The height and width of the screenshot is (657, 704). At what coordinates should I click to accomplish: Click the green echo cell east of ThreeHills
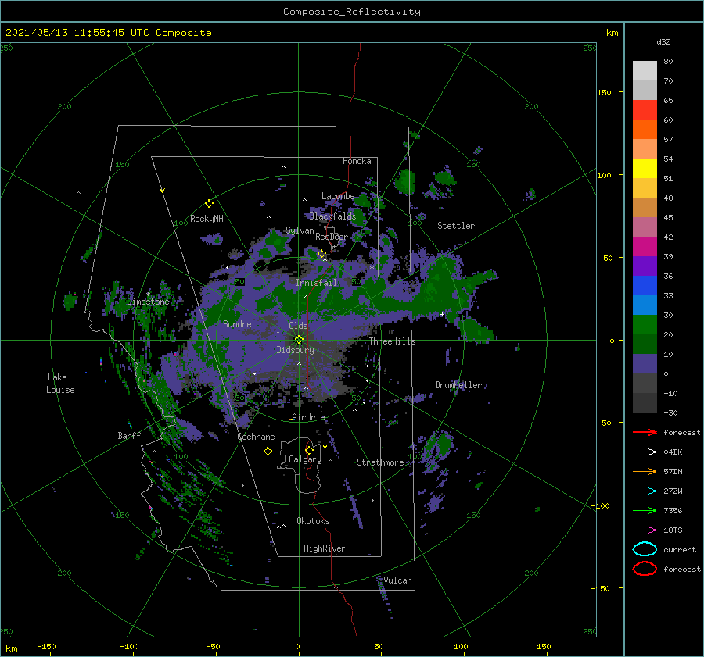click(477, 330)
